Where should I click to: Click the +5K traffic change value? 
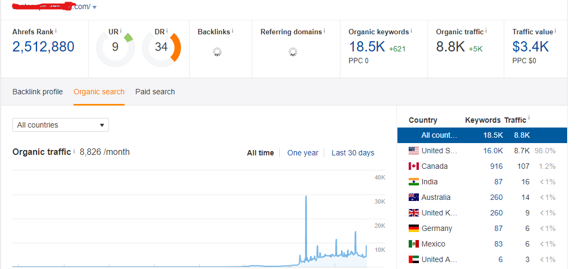476,49
